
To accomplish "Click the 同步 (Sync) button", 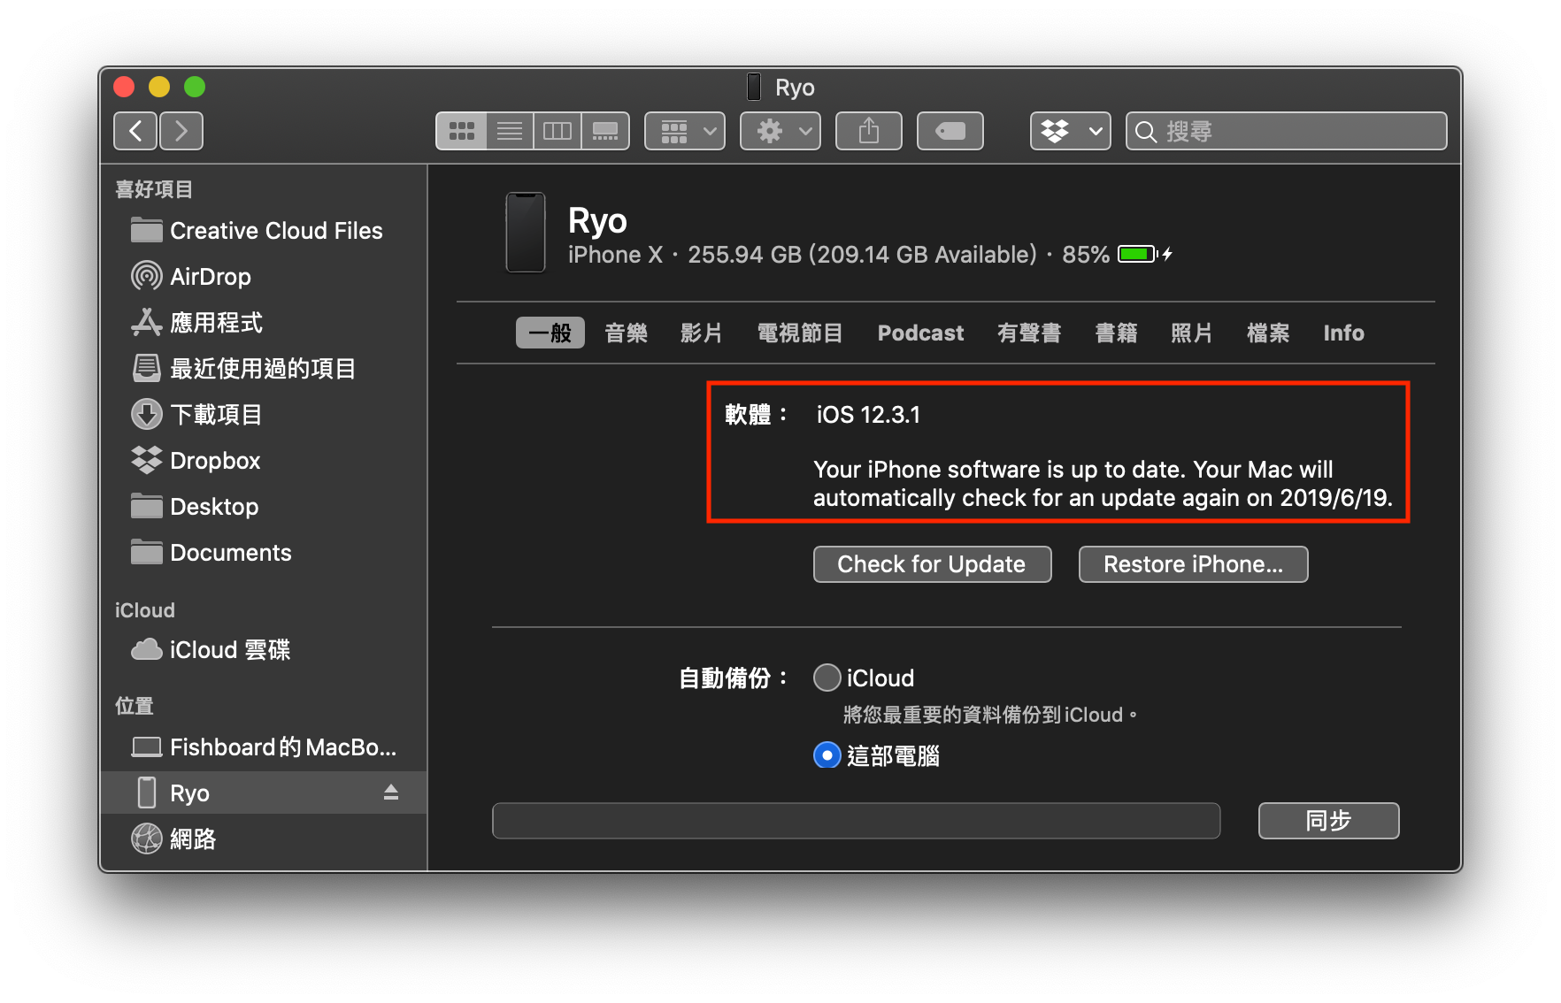I will 1329,821.
